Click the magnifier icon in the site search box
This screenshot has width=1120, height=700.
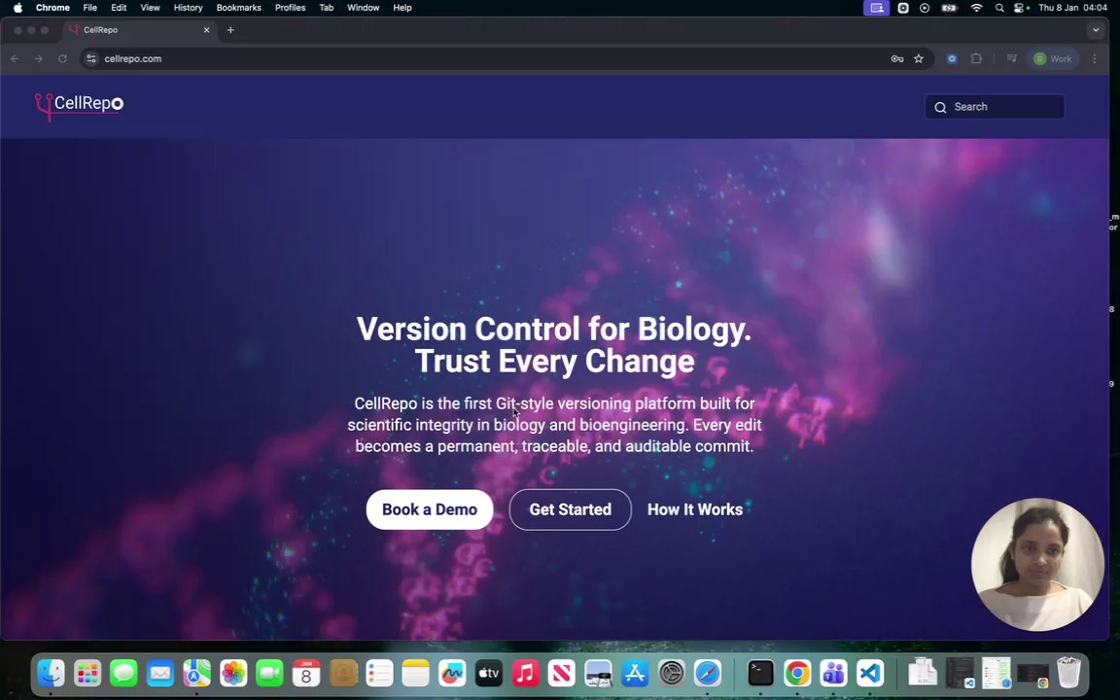[940, 107]
